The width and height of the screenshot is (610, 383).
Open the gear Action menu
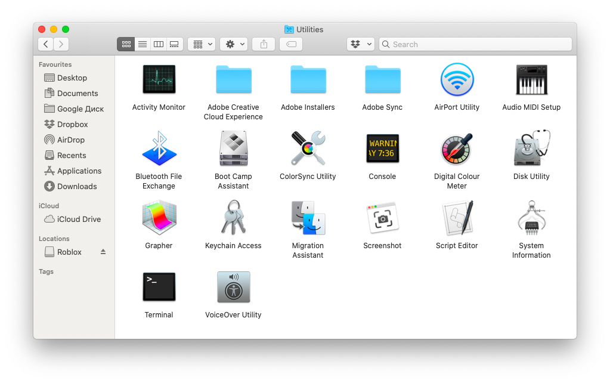pyautogui.click(x=234, y=44)
